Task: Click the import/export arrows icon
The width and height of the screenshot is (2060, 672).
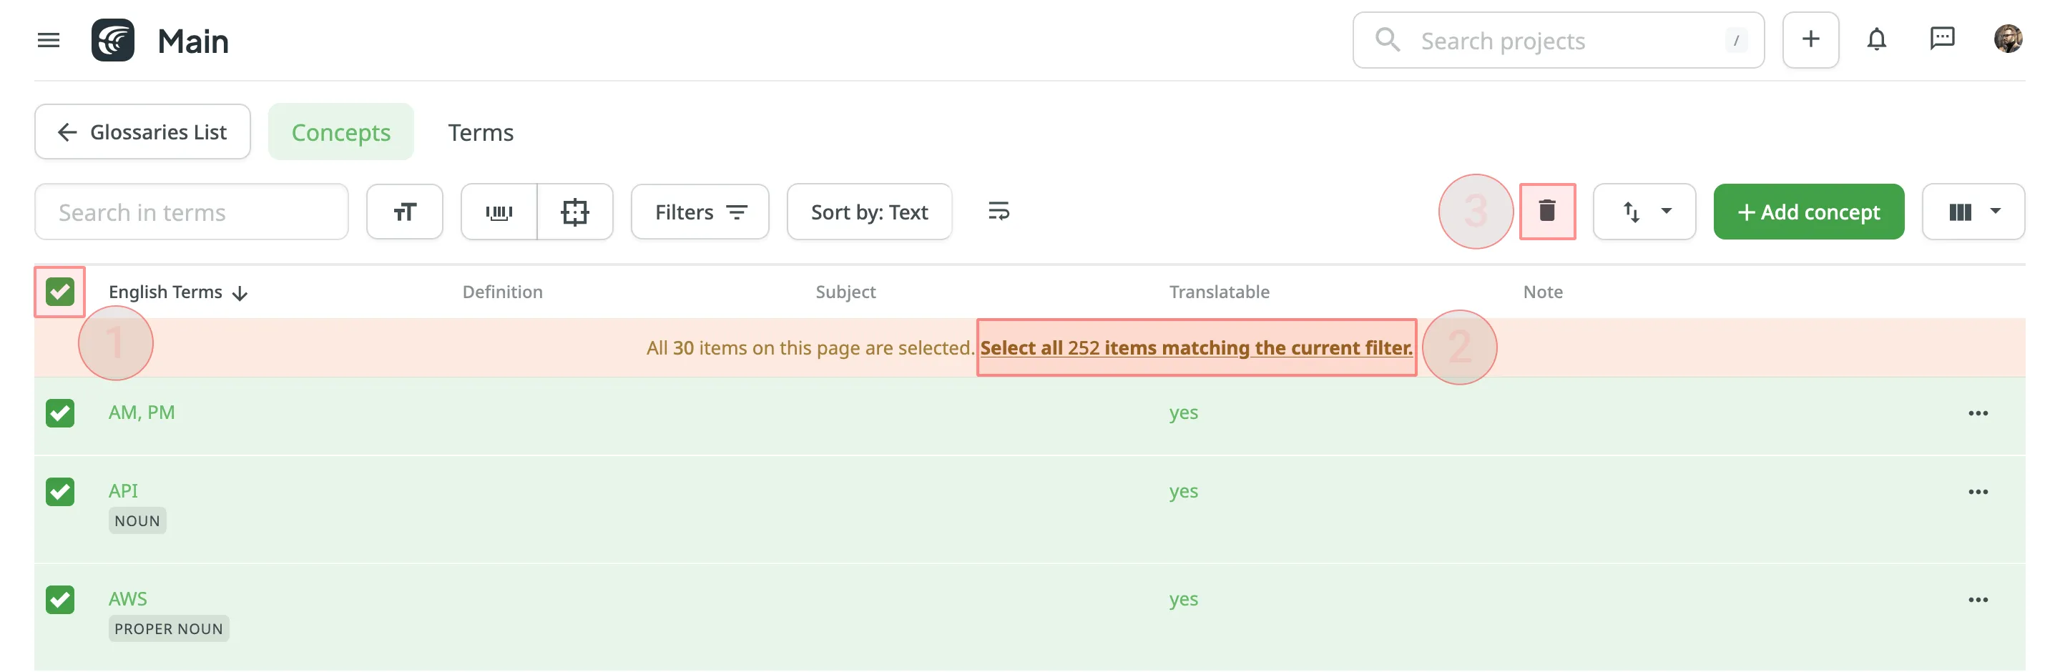Action: (1630, 212)
